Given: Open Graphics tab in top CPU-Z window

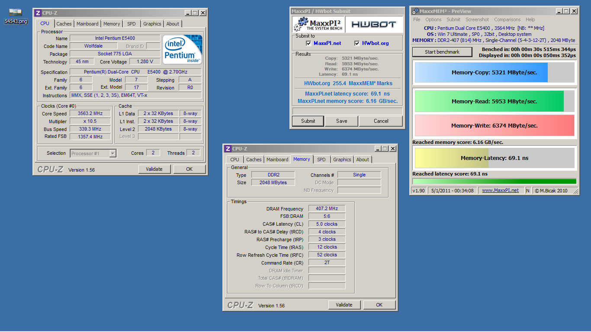Looking at the screenshot, I should 152,24.
